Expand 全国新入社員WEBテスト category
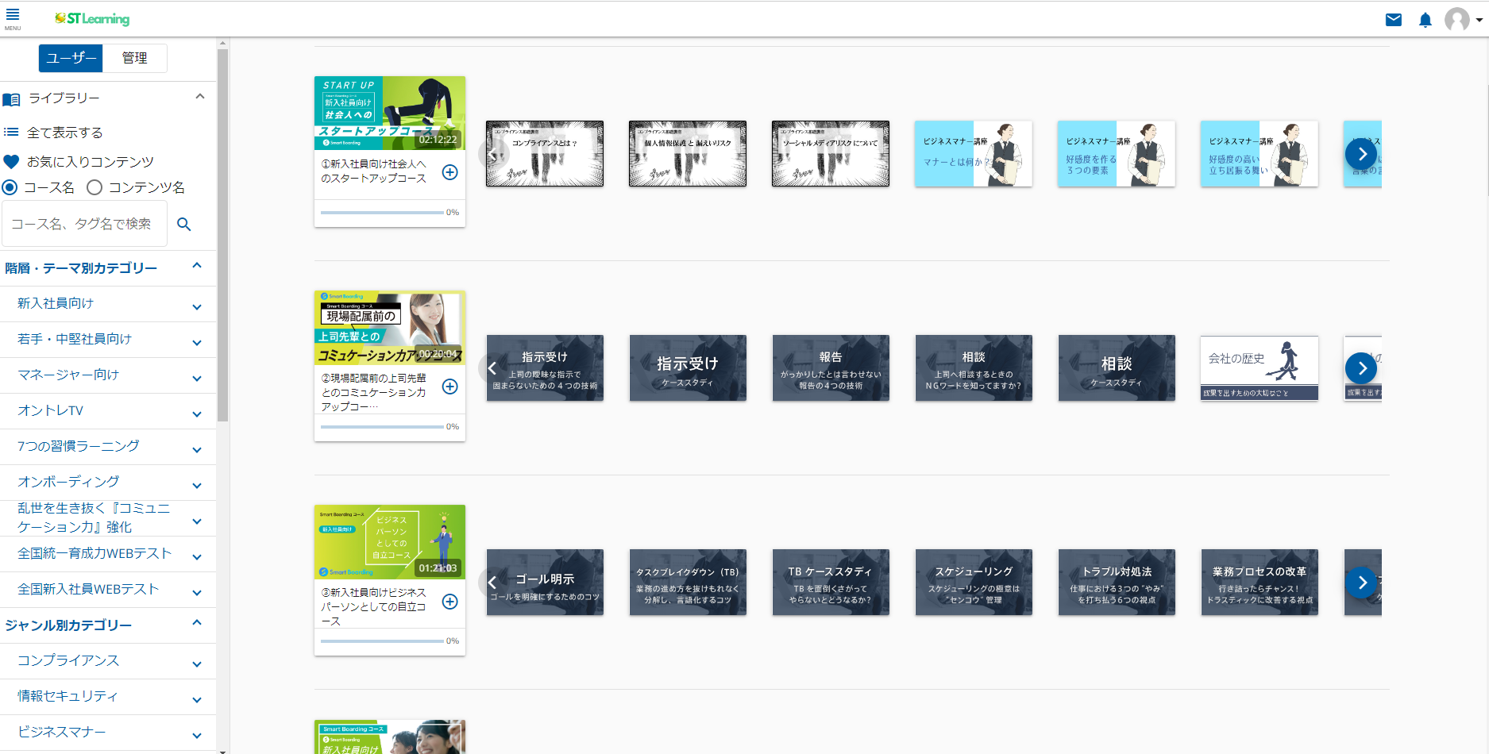The width and height of the screenshot is (1489, 754). [197, 593]
